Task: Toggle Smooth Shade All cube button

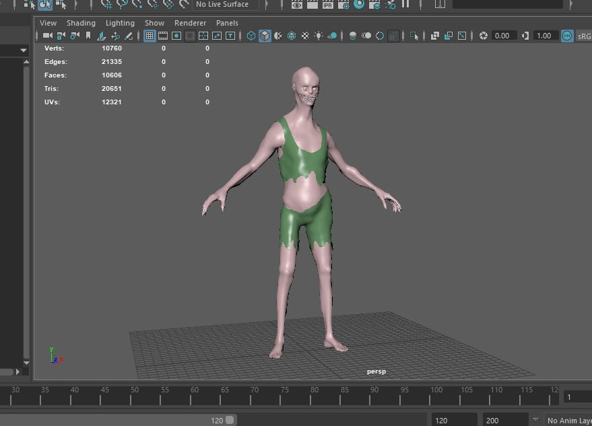Action: point(265,36)
